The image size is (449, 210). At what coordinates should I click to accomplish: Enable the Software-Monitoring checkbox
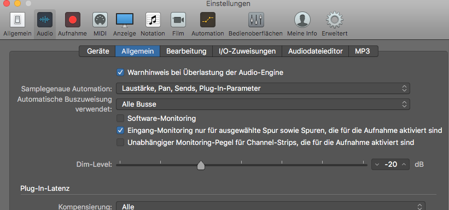120,118
